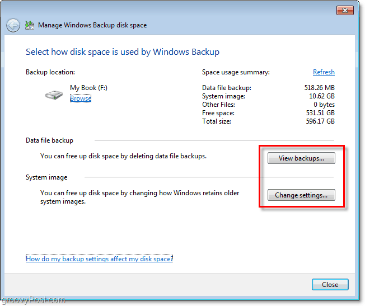Click the My Book drive icon
365x306 pixels.
click(x=54, y=95)
